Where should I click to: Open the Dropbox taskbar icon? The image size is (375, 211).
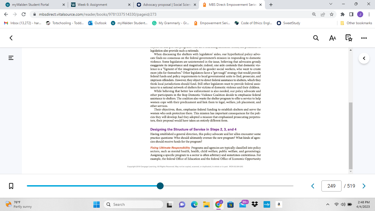pos(255,204)
